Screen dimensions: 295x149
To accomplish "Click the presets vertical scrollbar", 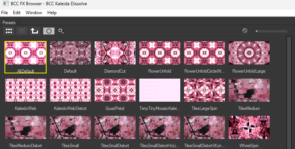I will click(x=289, y=92).
